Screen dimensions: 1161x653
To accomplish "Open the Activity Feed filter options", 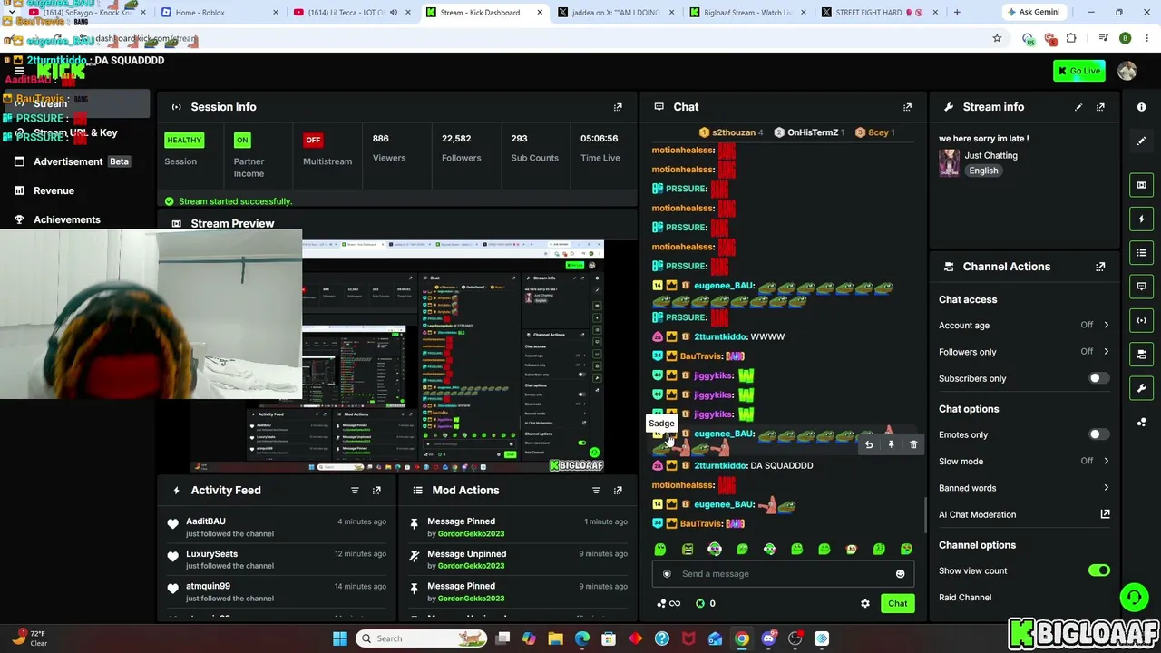I will pos(355,491).
